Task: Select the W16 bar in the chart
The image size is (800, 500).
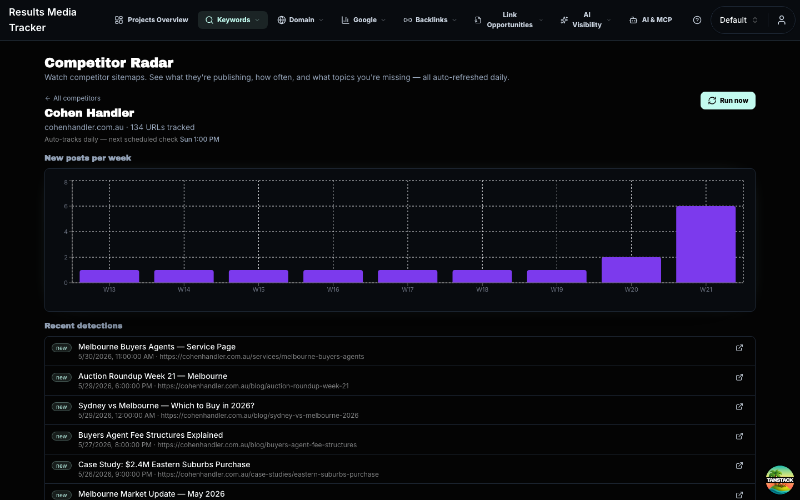Action: click(x=333, y=277)
